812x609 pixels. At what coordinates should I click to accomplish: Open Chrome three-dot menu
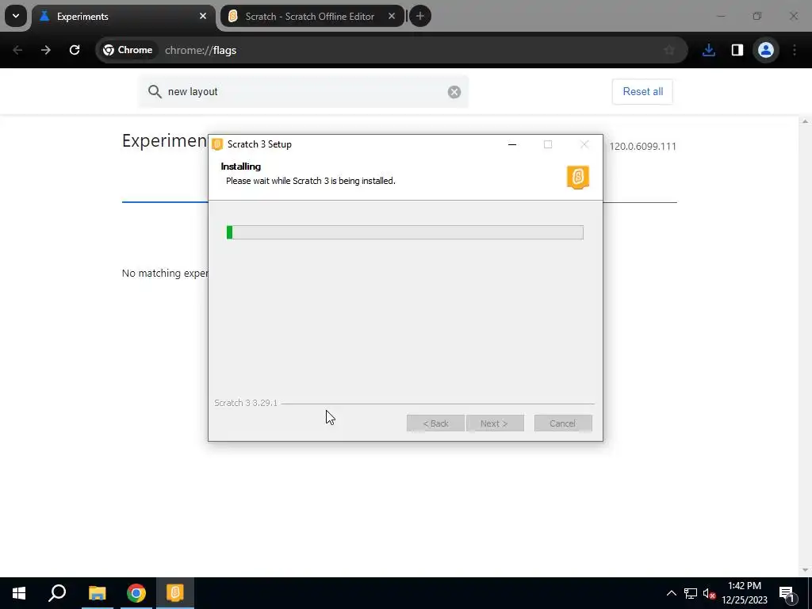tap(795, 50)
